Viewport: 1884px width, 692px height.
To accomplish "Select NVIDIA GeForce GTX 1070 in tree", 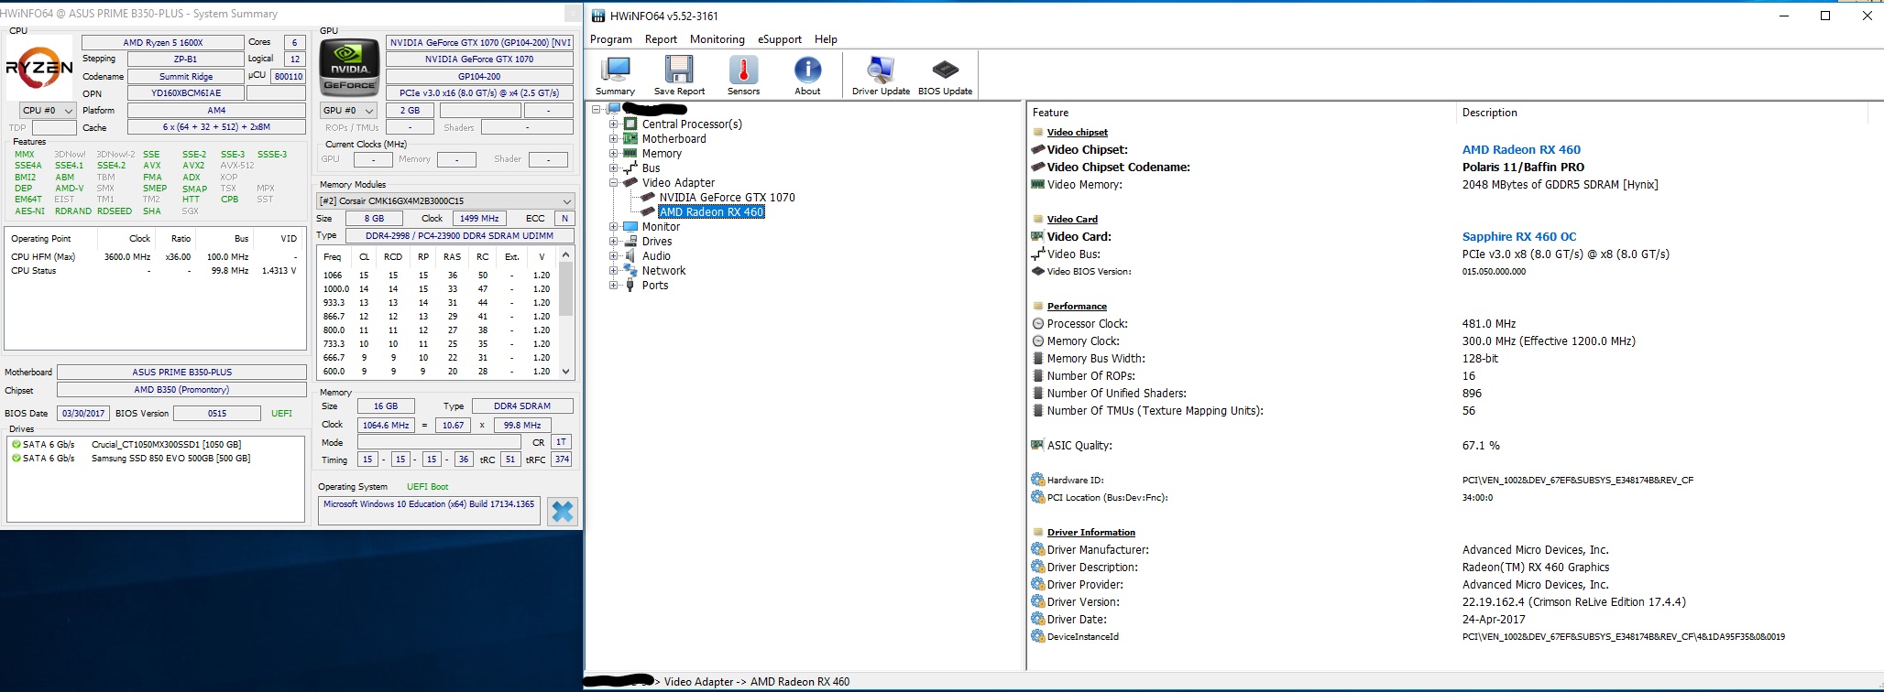I will [728, 198].
